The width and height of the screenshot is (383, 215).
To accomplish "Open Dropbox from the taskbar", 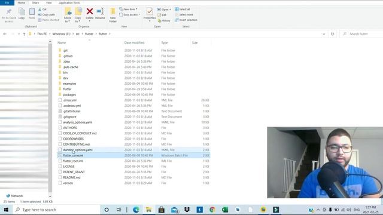I will pyautogui.click(x=187, y=210).
